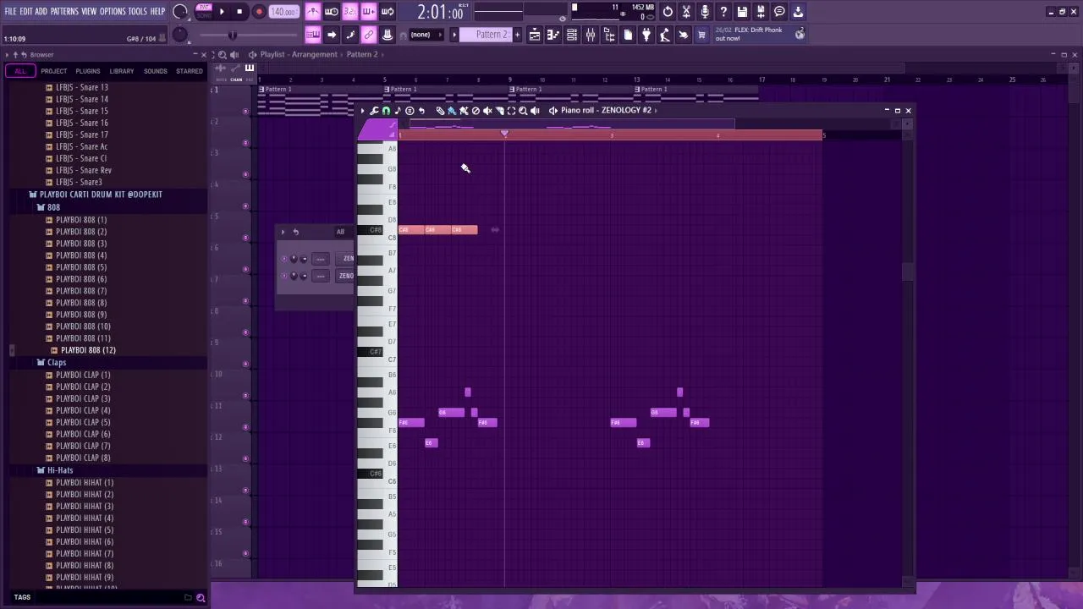Select the Select tool in piano roll
1083x609 pixels.
click(x=511, y=111)
